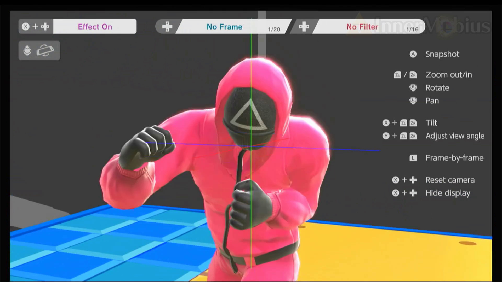Click the Snapshot label text
502x282 pixels.
(x=442, y=54)
